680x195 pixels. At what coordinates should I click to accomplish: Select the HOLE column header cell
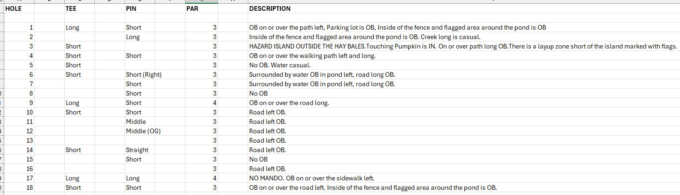coord(13,8)
